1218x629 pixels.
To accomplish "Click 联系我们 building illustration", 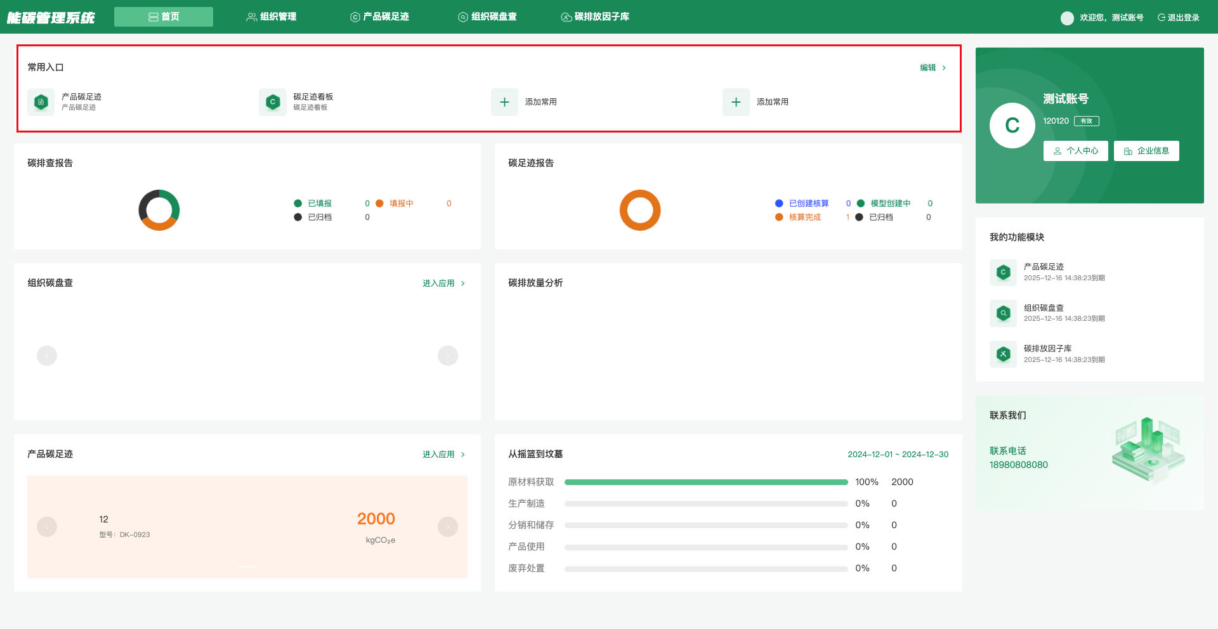I will tap(1148, 450).
